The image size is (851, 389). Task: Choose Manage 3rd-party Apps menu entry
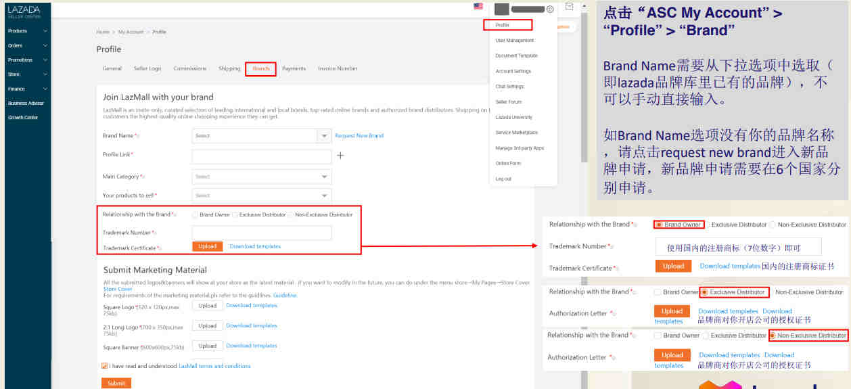point(520,148)
